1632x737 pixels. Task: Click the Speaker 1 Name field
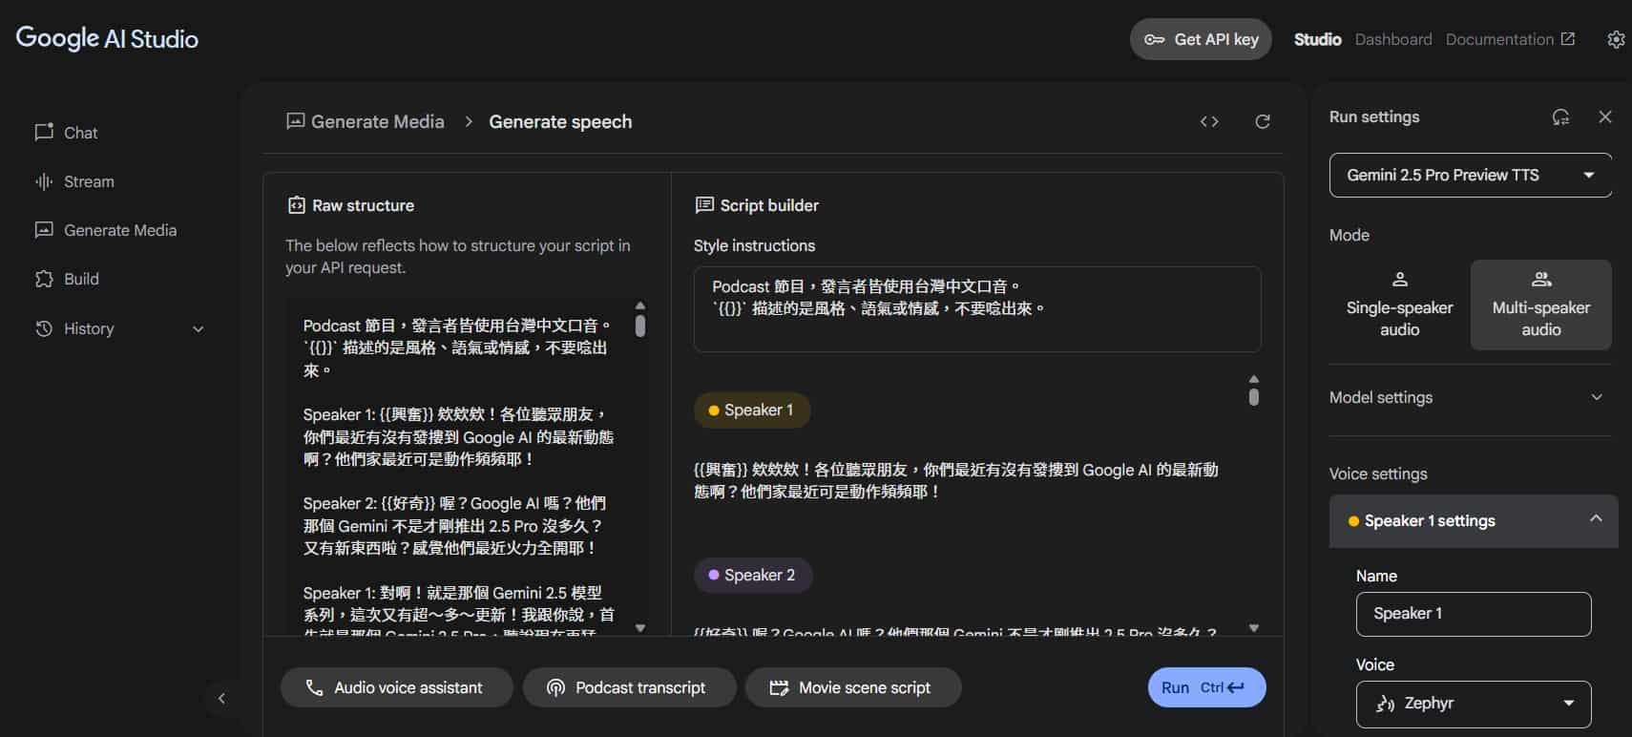point(1474,614)
